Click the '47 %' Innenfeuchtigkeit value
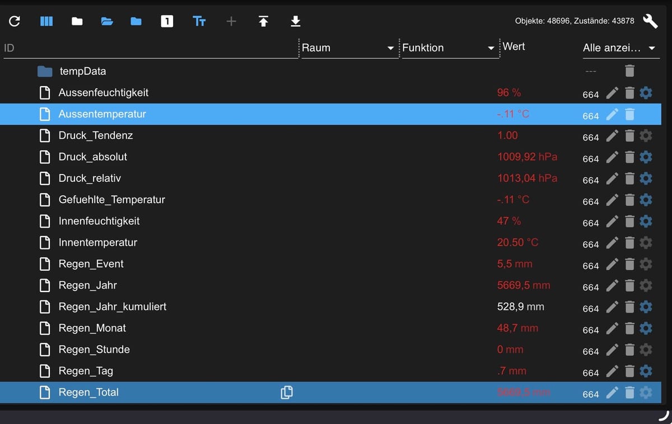This screenshot has width=672, height=424. (x=509, y=221)
